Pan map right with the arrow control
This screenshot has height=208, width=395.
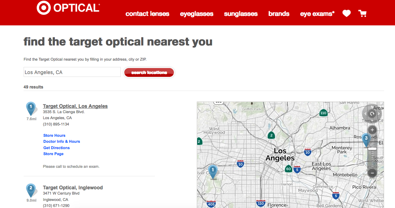pyautogui.click(x=378, y=114)
